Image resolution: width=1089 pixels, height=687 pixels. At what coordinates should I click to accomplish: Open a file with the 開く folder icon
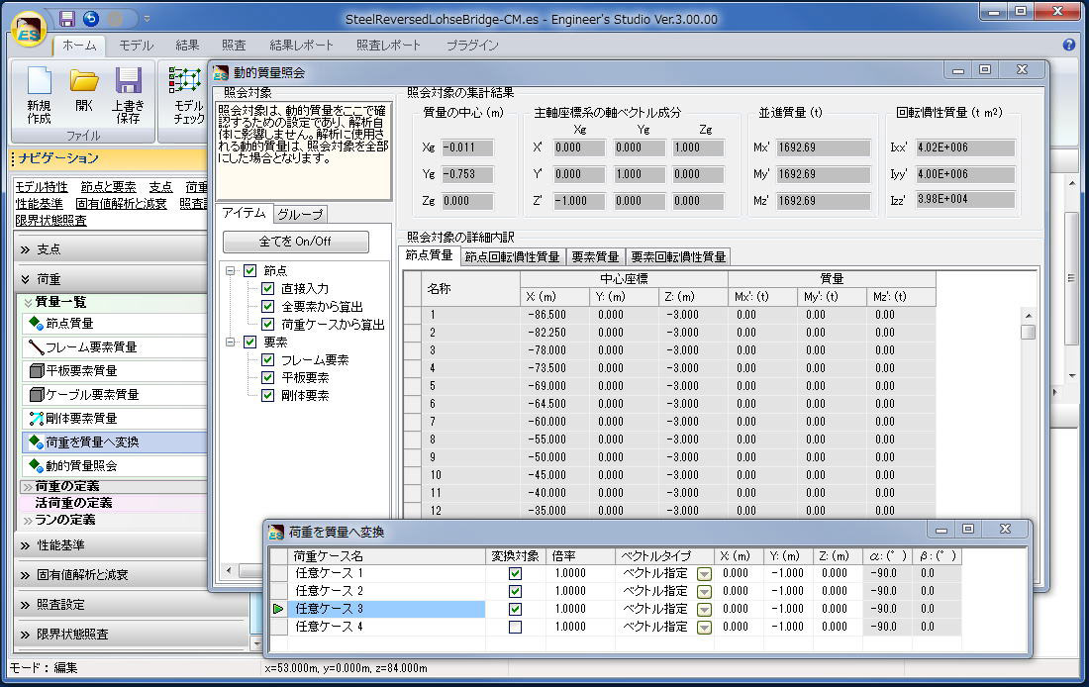click(83, 90)
